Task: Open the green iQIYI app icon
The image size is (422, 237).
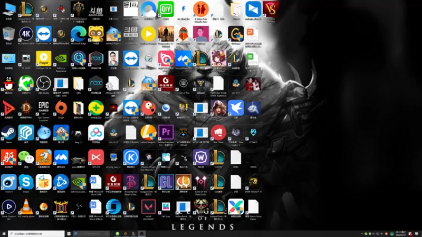Action: 166,10
